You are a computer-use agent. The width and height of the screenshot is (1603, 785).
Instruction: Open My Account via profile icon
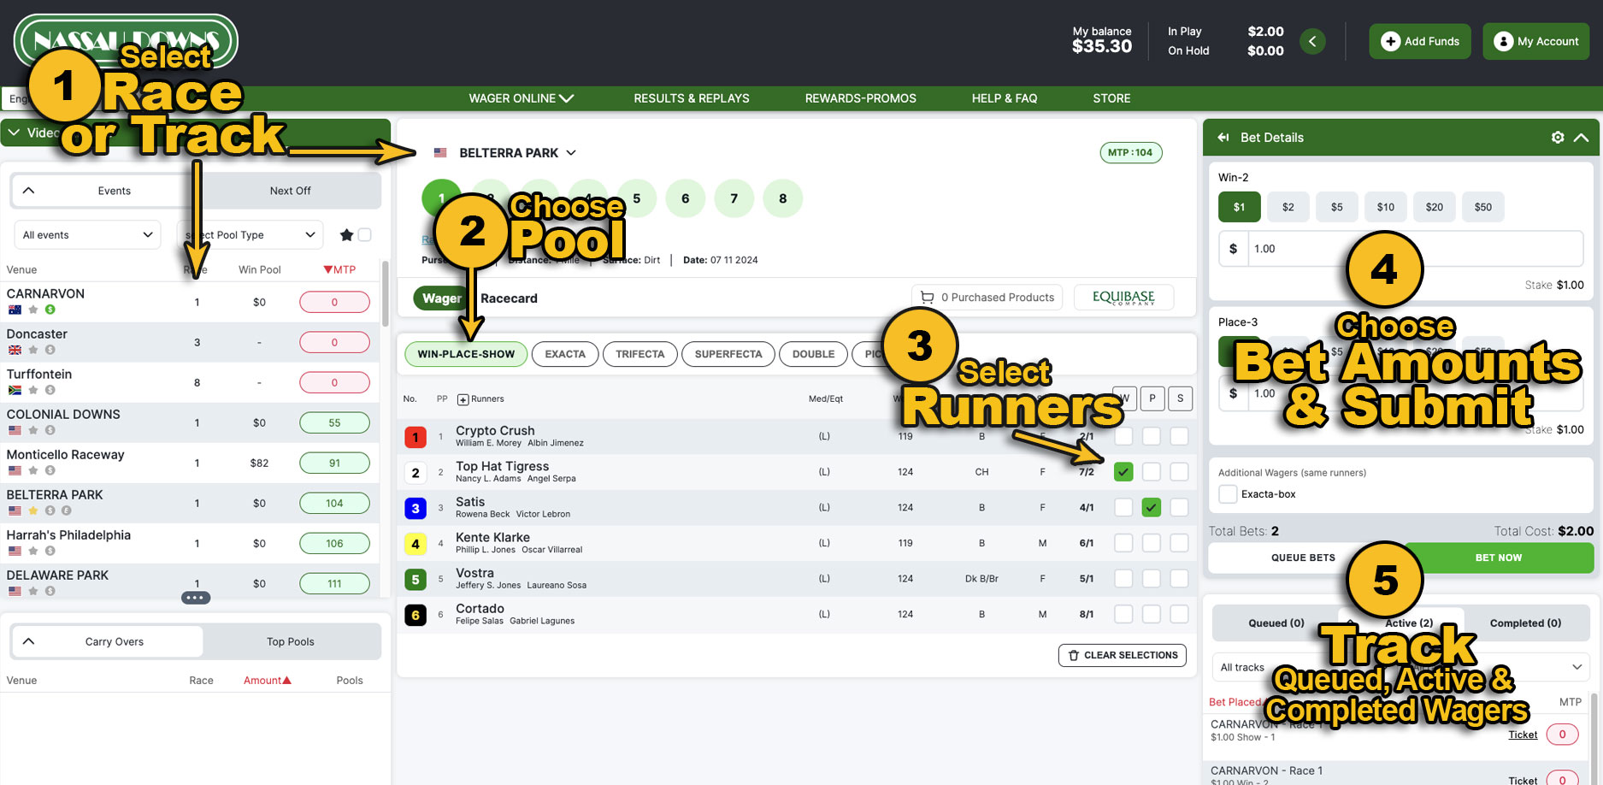click(1504, 41)
